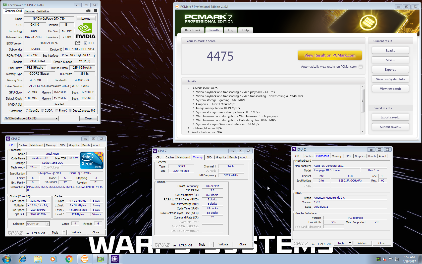The height and width of the screenshot is (264, 422).
Task: Switch to GPU-Z taskbar icon
Action: click(x=100, y=259)
